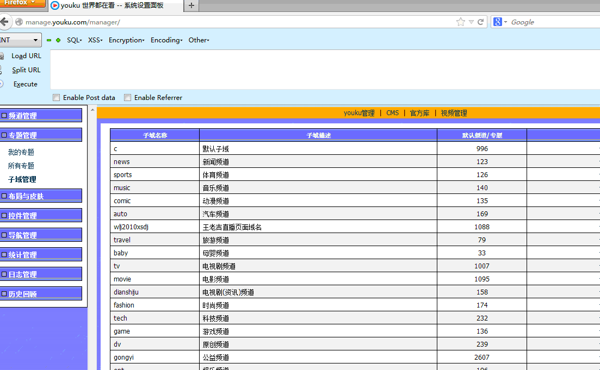Expand the 频道管理 sidebar section
Screen dimensions: 600x370
[x=41, y=115]
